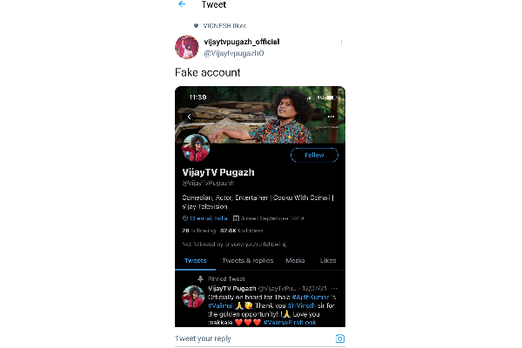Image resolution: width=522 pixels, height=348 pixels.
Task: Switch to the Tweets tab
Action: click(194, 260)
